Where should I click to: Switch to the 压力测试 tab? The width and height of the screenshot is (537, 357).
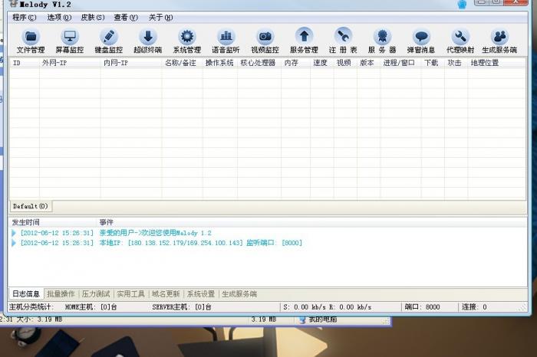pyautogui.click(x=96, y=294)
